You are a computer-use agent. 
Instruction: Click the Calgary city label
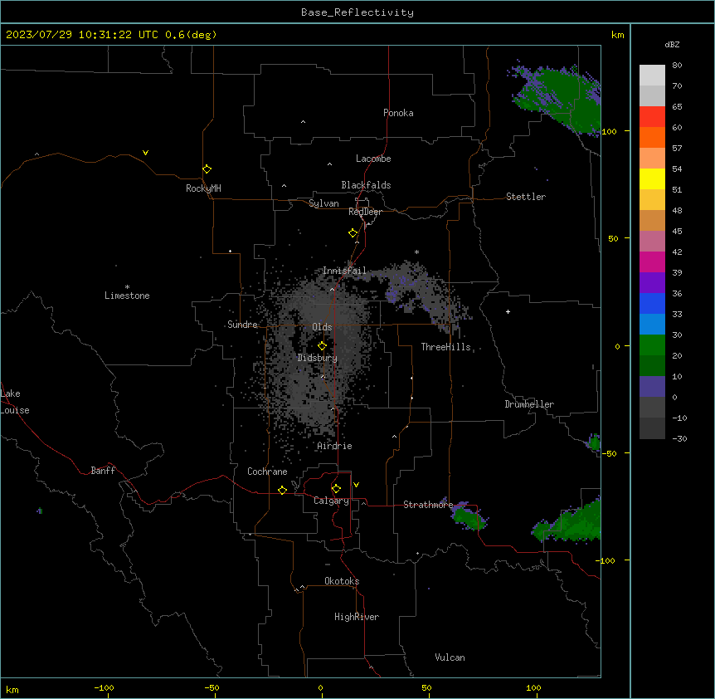pyautogui.click(x=331, y=501)
